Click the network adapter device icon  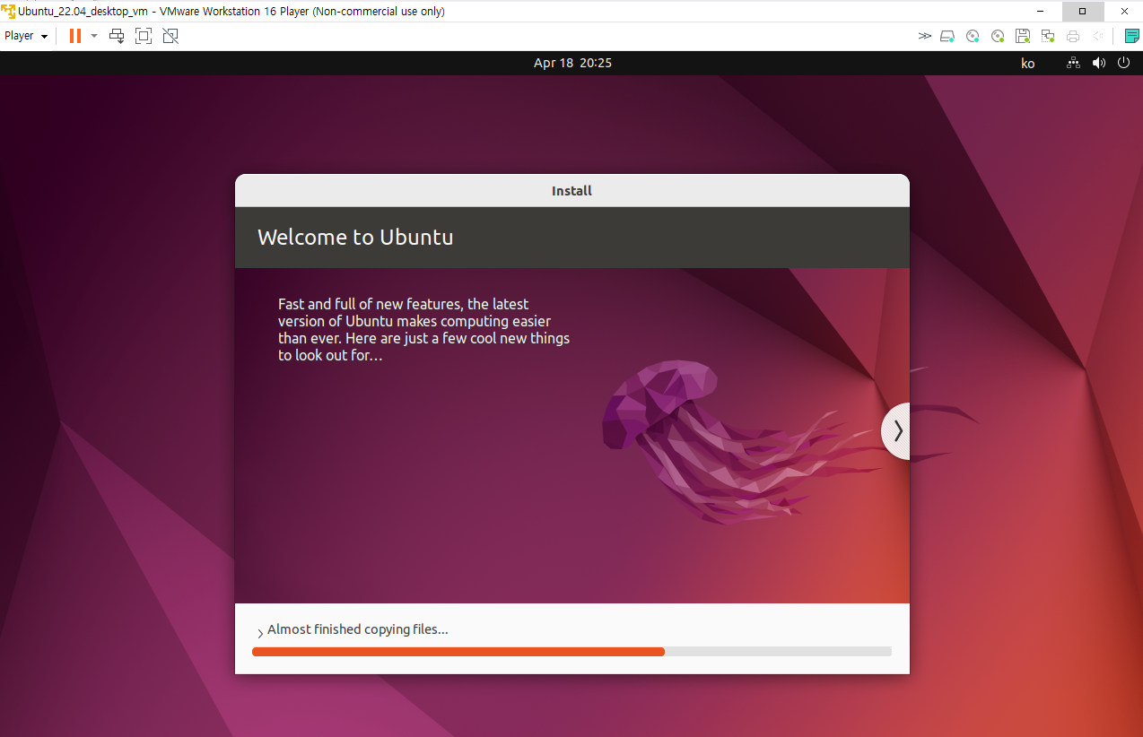click(1048, 36)
